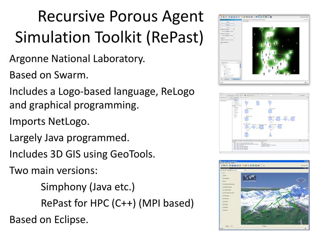Toggle the World Map layer checkbox
The height and width of the screenshot is (236, 315).
coord(223,199)
